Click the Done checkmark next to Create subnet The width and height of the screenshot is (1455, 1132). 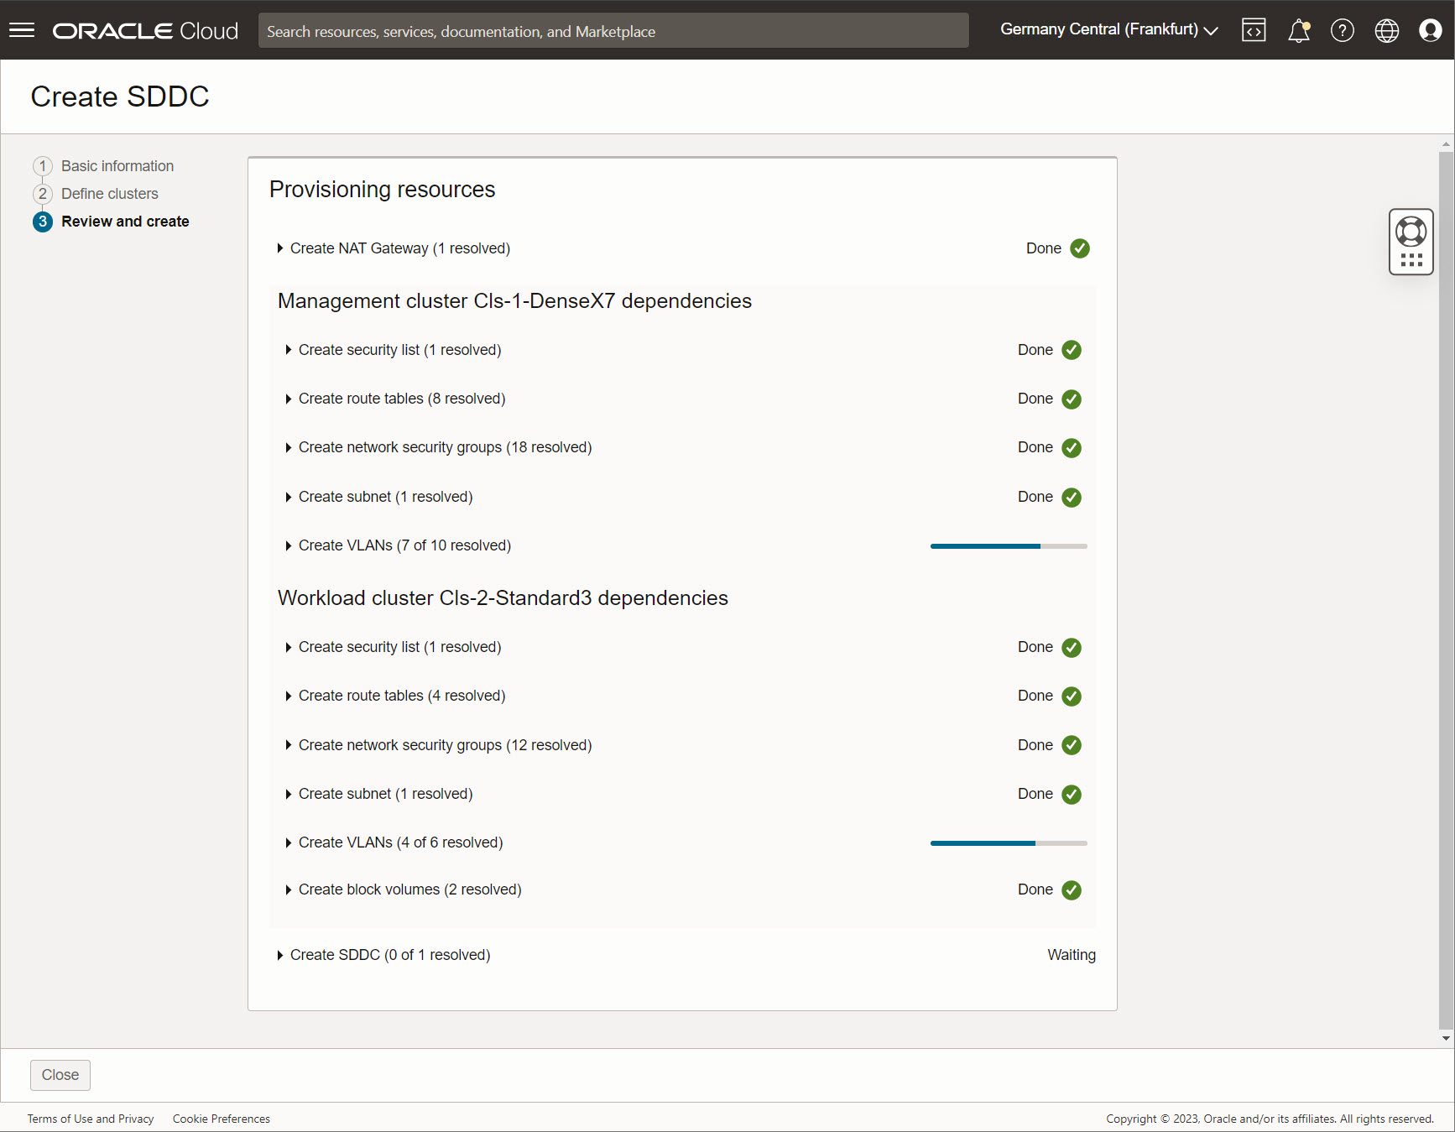point(1072,497)
